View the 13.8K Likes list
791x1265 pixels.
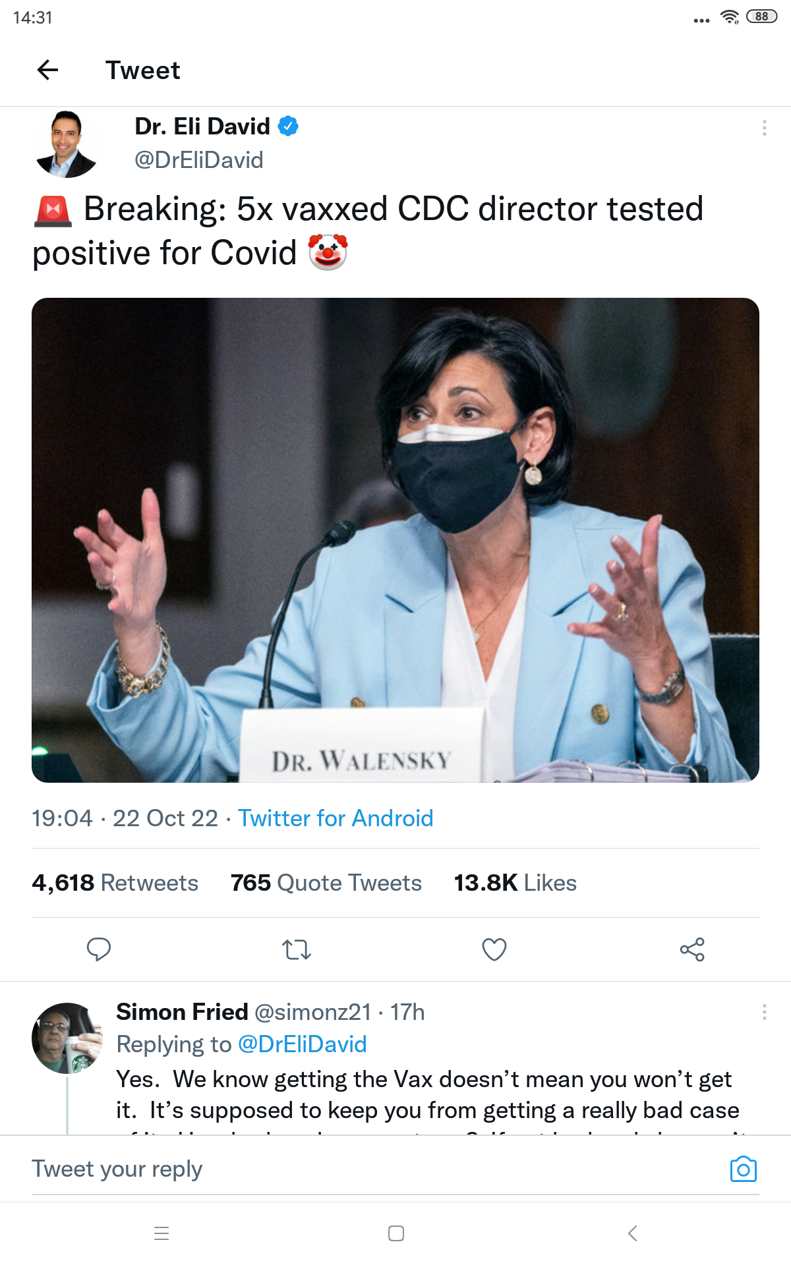[515, 883]
